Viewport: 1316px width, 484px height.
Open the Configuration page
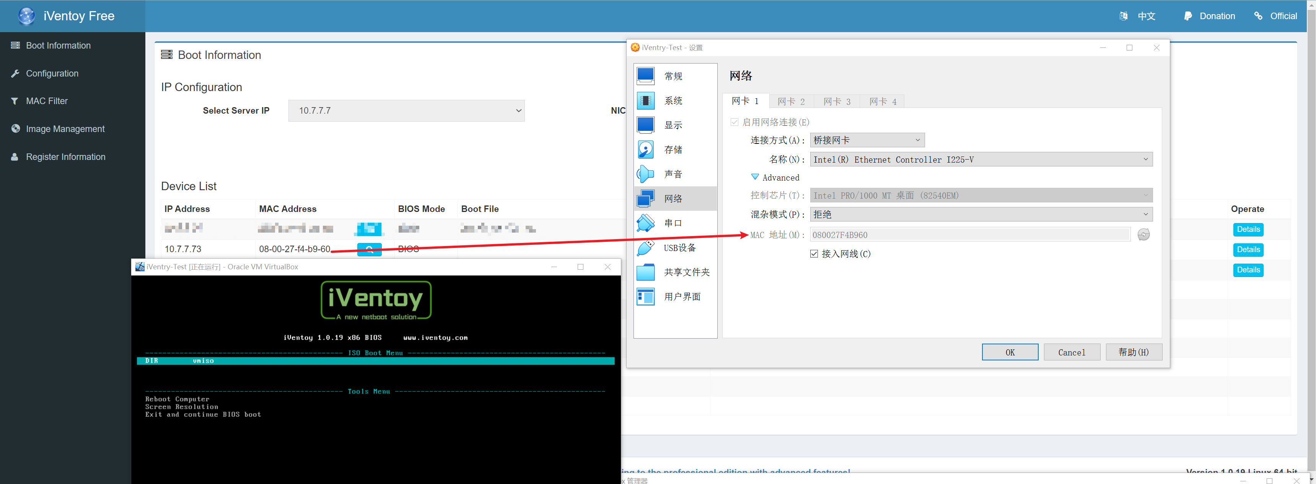pyautogui.click(x=52, y=73)
